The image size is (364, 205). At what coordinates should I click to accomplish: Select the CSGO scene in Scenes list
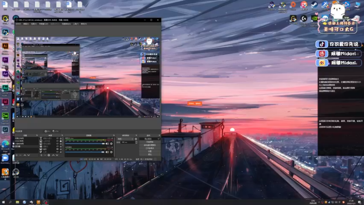pyautogui.click(x=27, y=141)
